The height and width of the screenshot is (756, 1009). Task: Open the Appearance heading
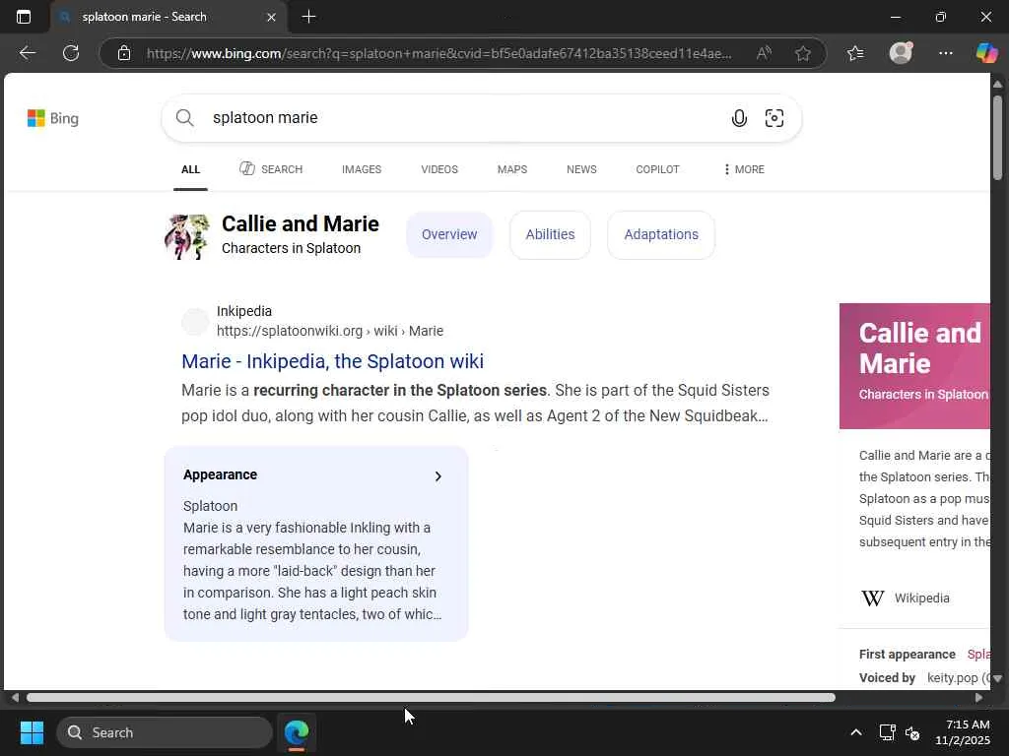[220, 475]
